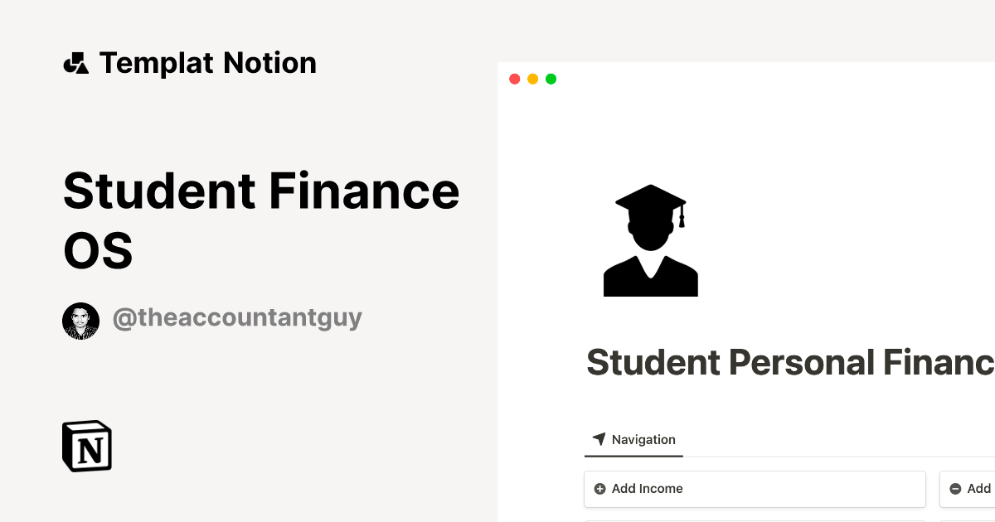Screen dimensions: 995x522
Task: Click the plus icon inside Add Income
Action: point(600,489)
